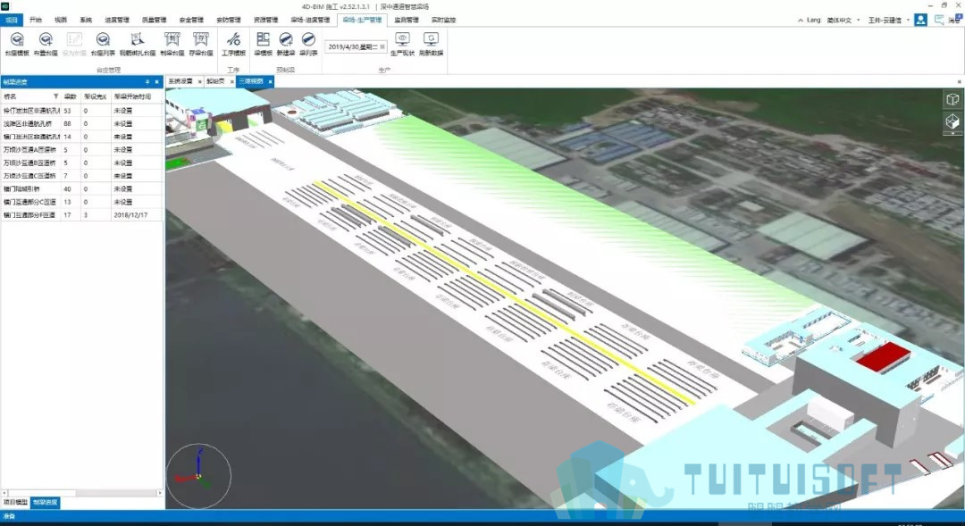Switch to the 项目模型 bottom panel tab
This screenshot has width=965, height=526.
click(x=15, y=503)
